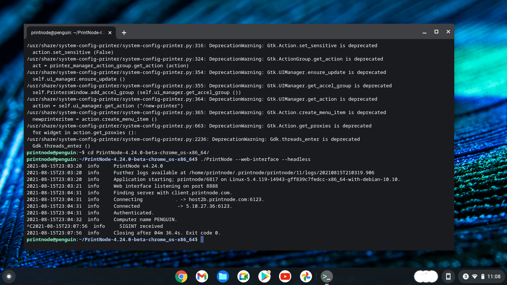Click the 'Application starting; printnode/6817' line

click(257, 179)
